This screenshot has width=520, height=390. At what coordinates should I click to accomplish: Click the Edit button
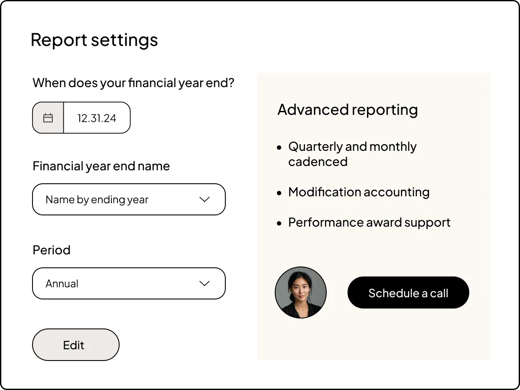(75, 344)
